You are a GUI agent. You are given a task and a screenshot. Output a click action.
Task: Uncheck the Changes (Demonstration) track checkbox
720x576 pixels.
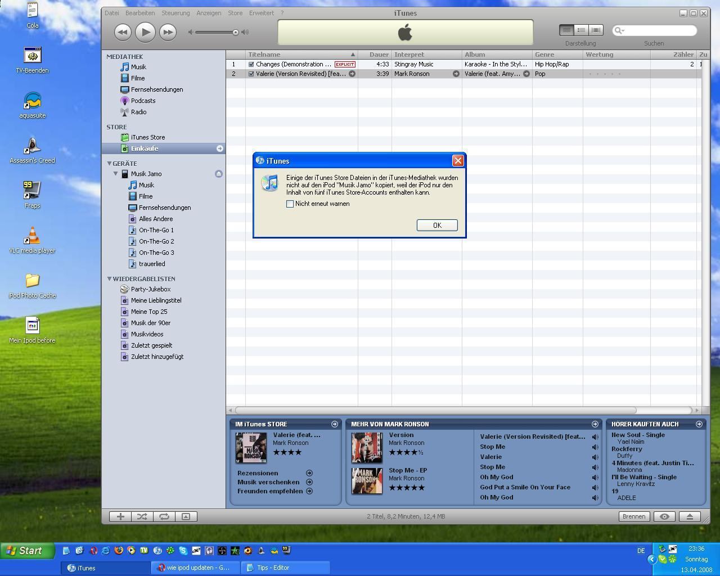click(251, 64)
